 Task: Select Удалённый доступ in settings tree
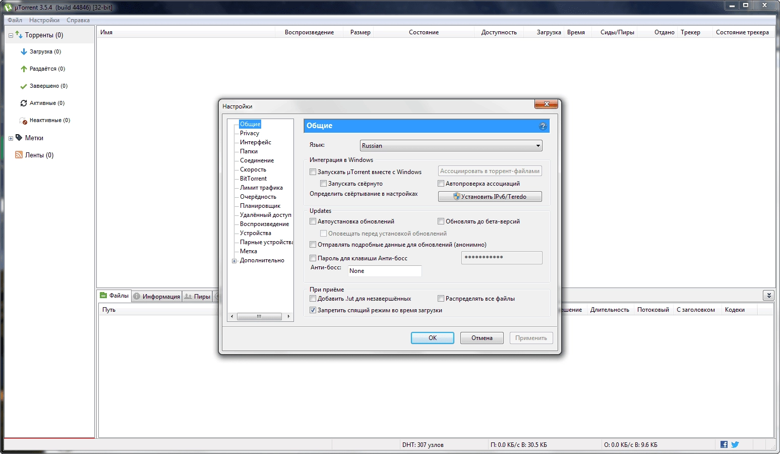[x=266, y=215]
